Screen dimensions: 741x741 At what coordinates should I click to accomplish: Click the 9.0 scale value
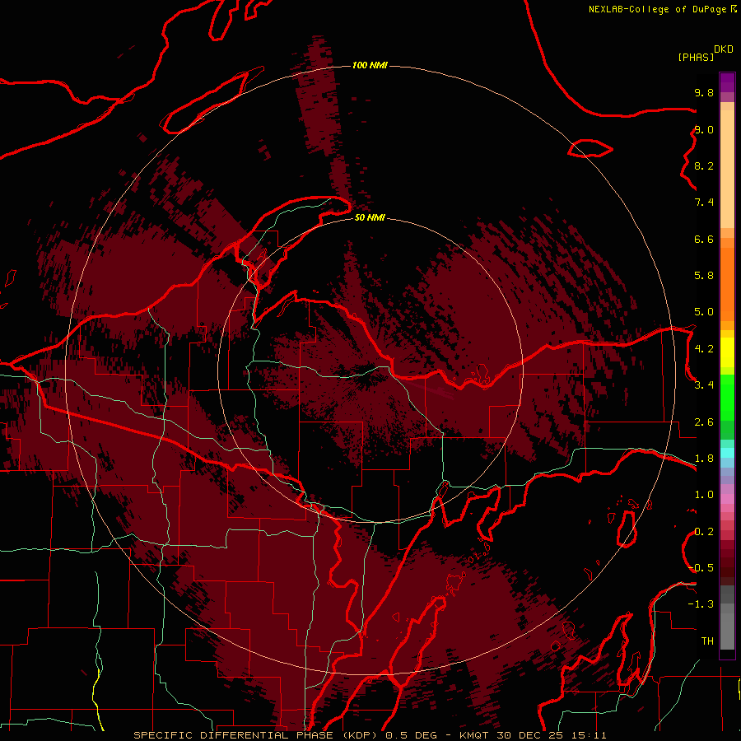point(704,129)
